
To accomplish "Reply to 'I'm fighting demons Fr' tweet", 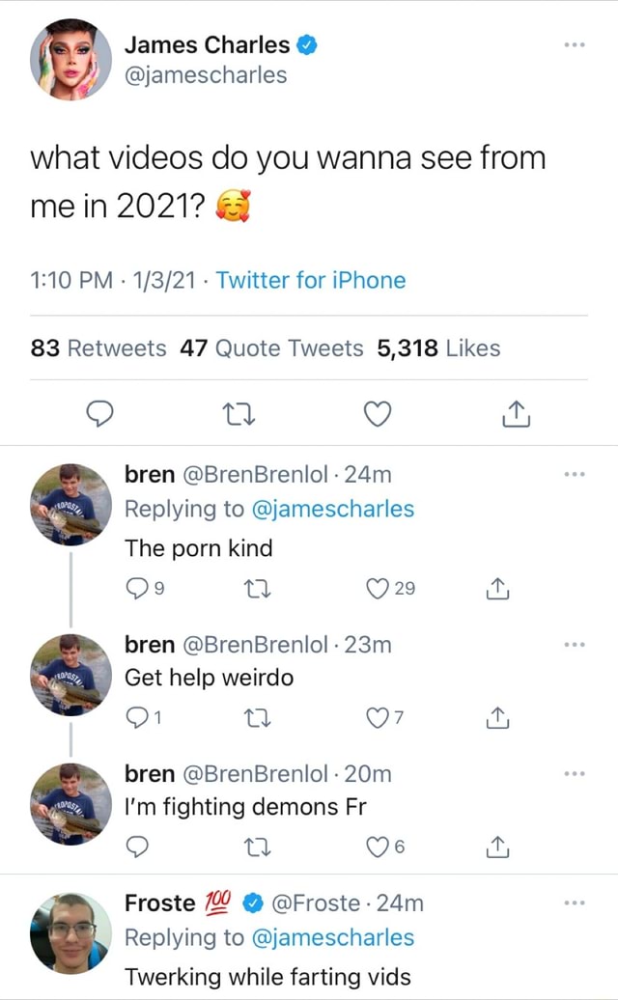I will [137, 847].
